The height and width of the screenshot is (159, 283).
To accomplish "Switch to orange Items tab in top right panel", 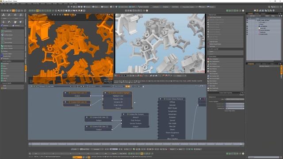I will [250, 14].
